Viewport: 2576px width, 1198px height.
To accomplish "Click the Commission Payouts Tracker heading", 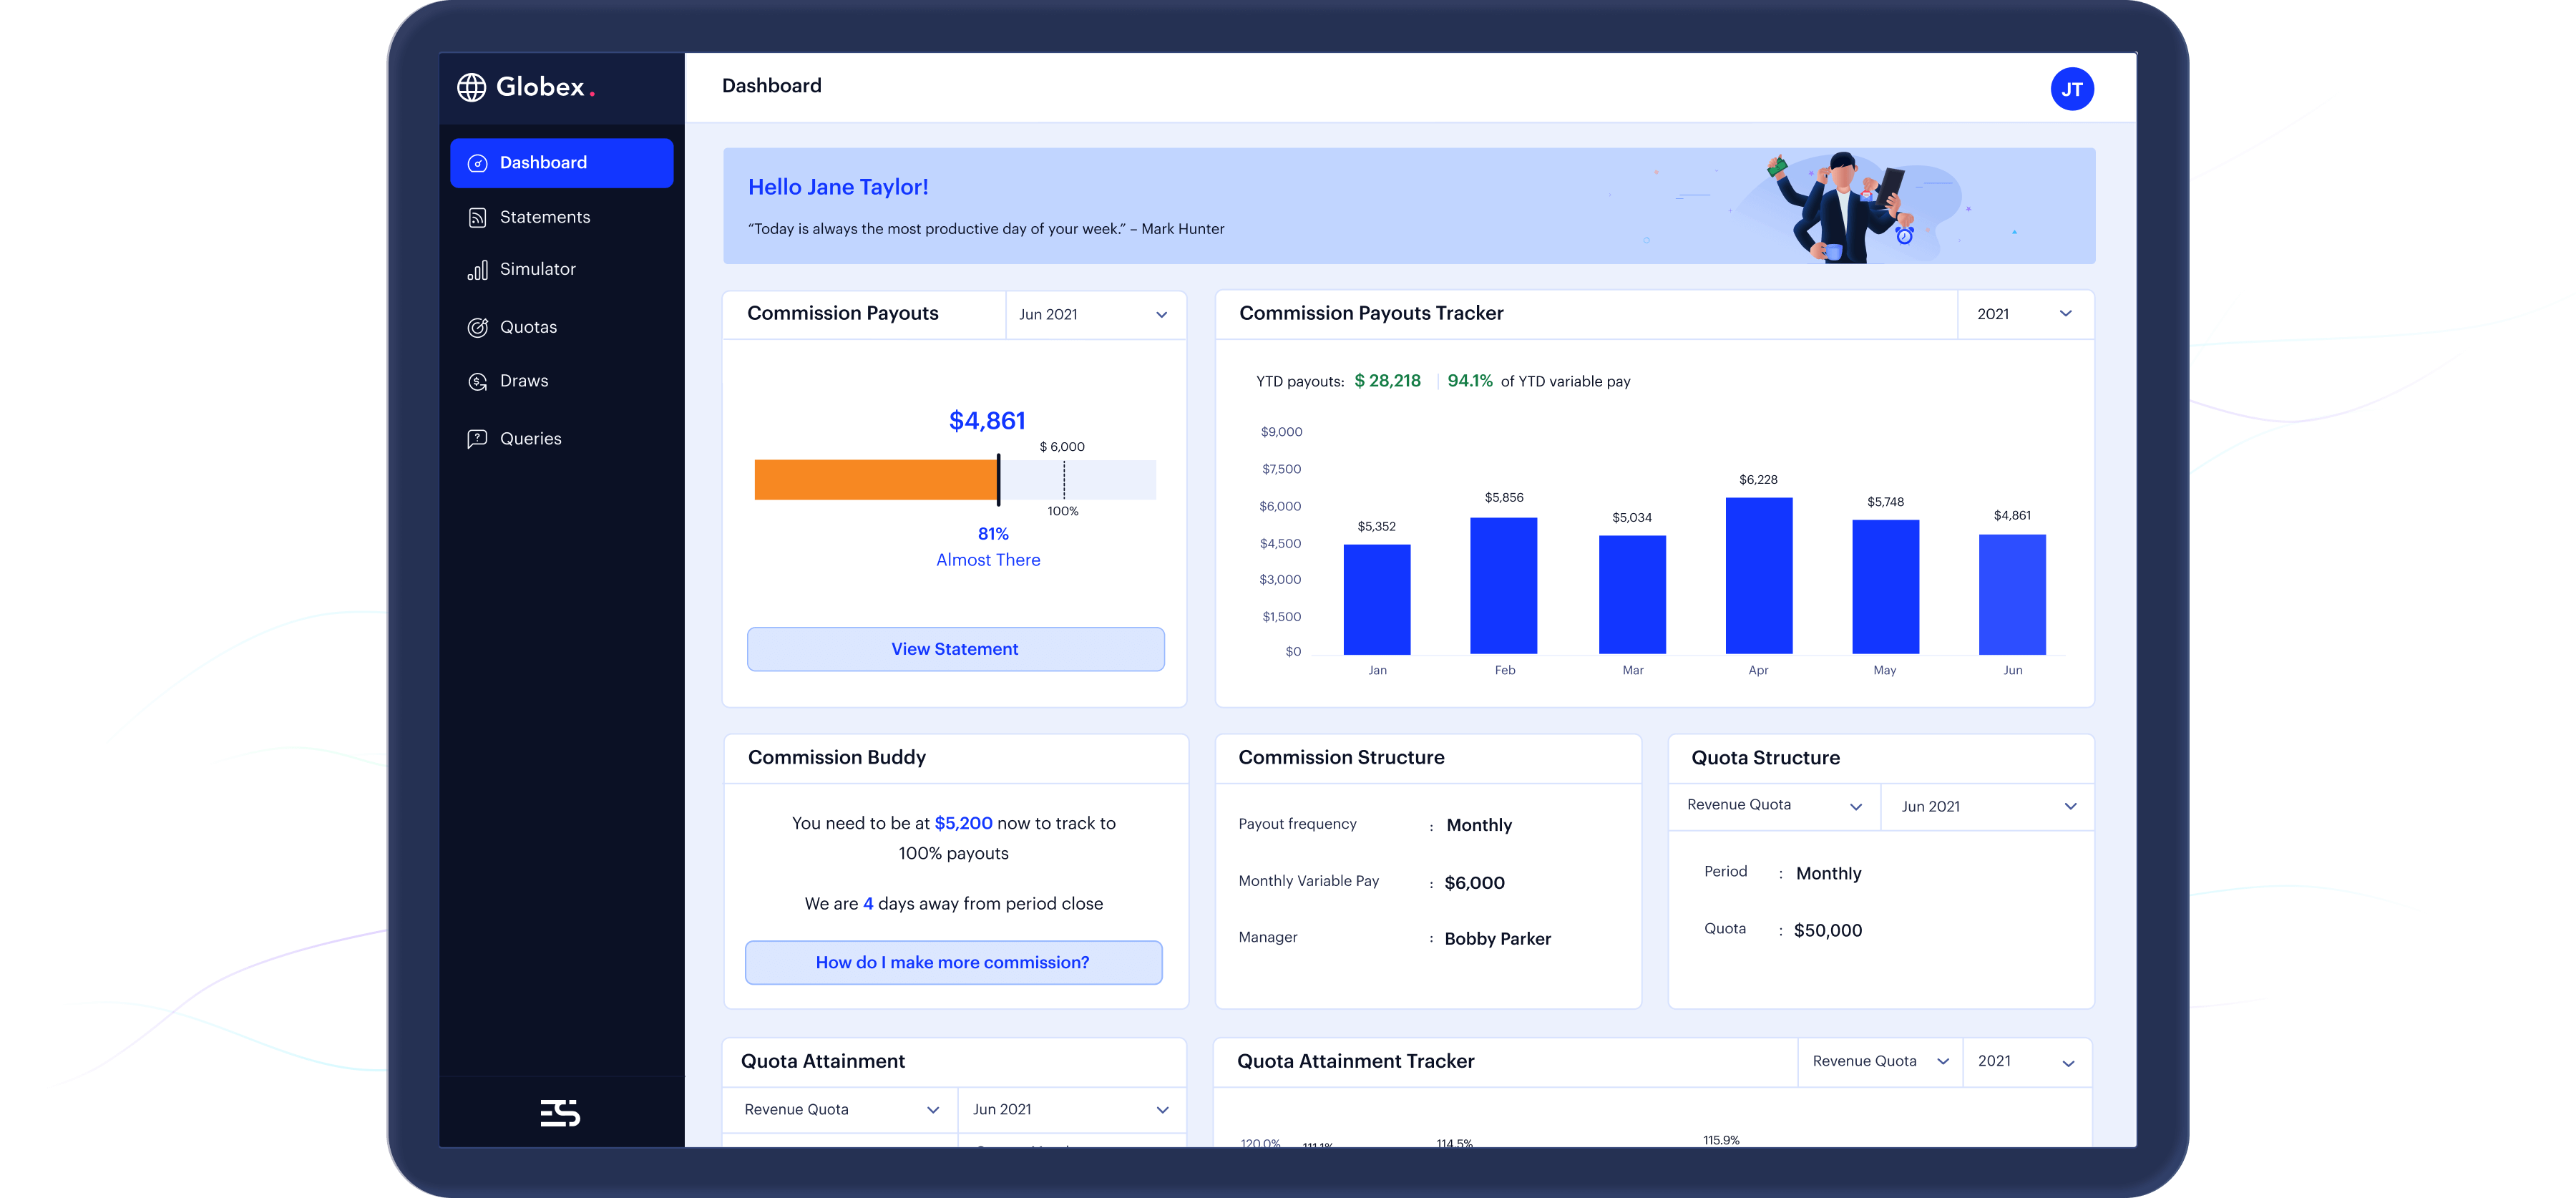I will click(x=1371, y=314).
